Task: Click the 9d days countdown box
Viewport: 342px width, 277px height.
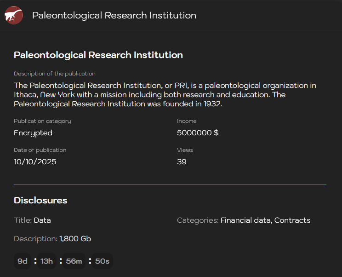Action: (x=23, y=261)
